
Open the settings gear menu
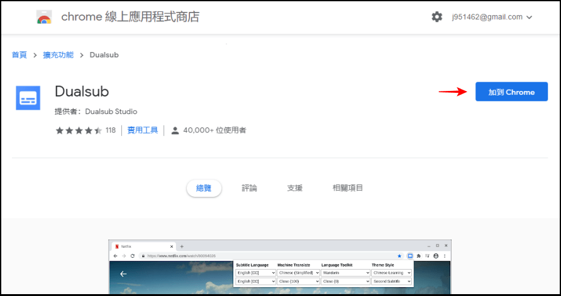click(x=437, y=17)
